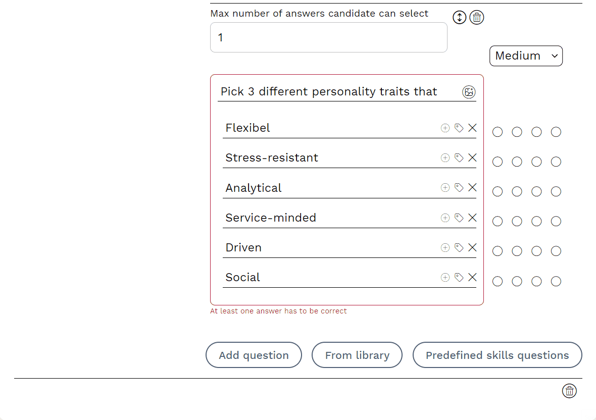Click the From library button
Screen dimensions: 596x420
(357, 355)
